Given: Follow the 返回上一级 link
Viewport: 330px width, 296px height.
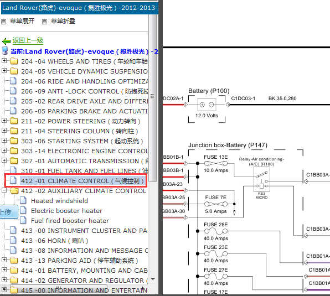Looking at the screenshot, I should point(28,40).
